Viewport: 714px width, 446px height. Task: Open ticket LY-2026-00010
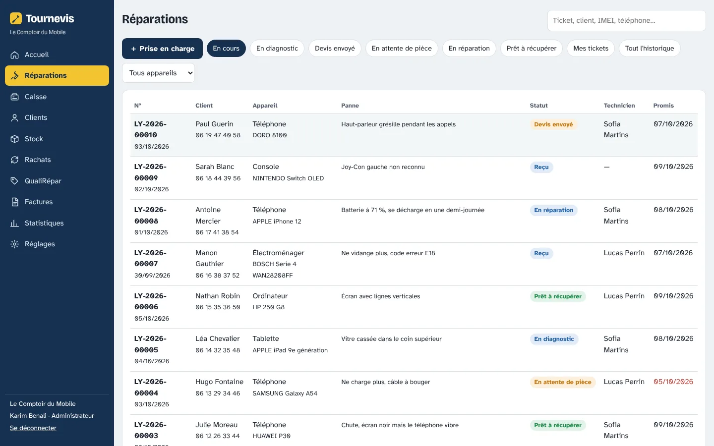tap(150, 129)
